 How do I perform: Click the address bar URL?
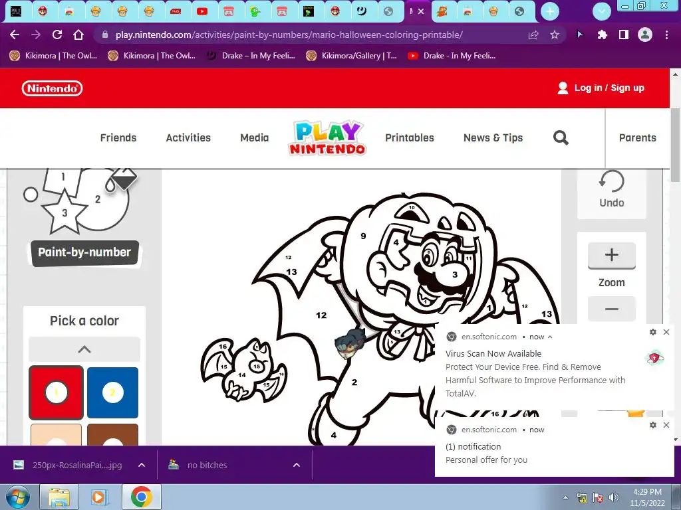coord(289,35)
